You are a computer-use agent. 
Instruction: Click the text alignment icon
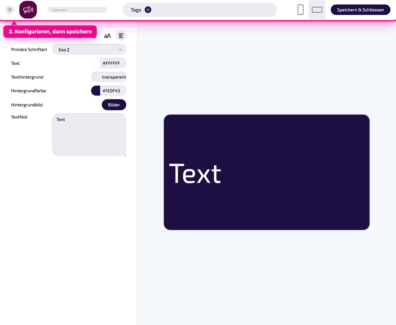pos(121,36)
